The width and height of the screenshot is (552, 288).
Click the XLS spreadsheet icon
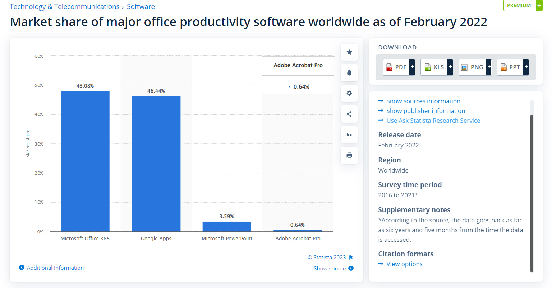428,67
